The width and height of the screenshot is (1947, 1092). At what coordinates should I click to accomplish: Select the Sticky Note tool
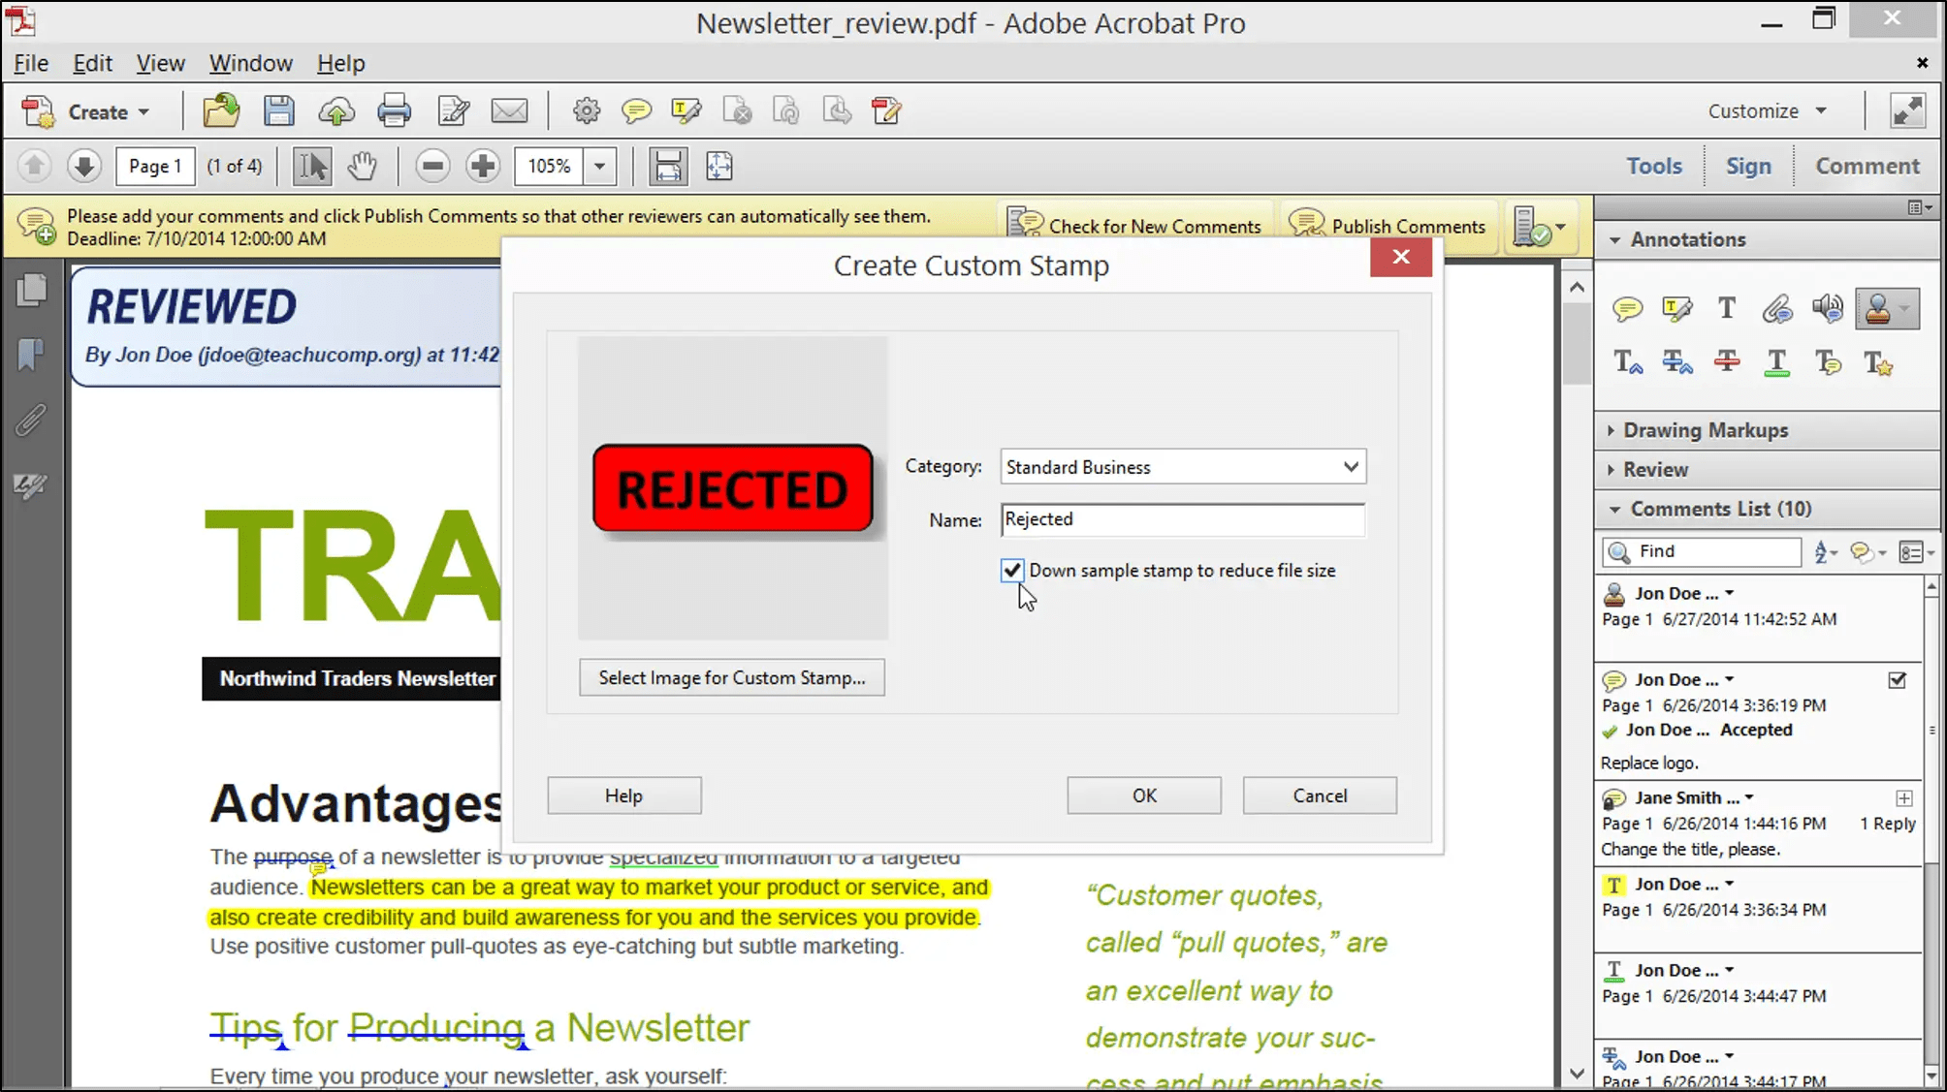(1628, 308)
